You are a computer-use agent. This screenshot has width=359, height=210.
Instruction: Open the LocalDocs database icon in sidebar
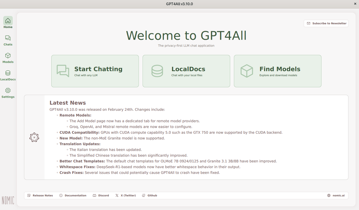pos(8,73)
